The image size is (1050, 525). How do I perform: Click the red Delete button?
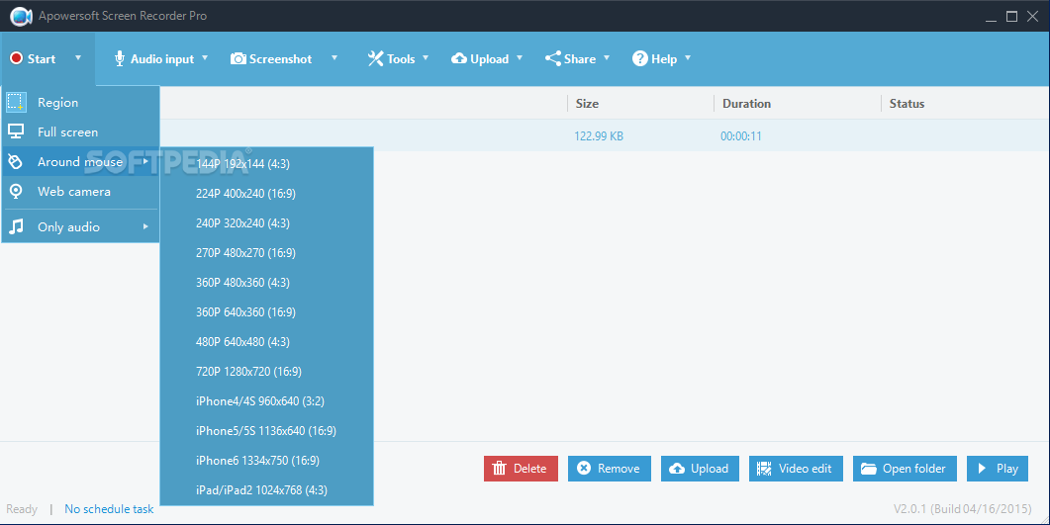click(521, 469)
